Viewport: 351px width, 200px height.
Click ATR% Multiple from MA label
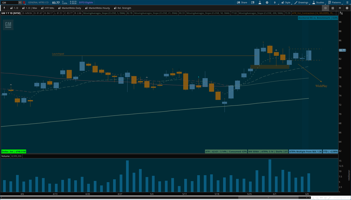pyautogui.click(x=305, y=152)
